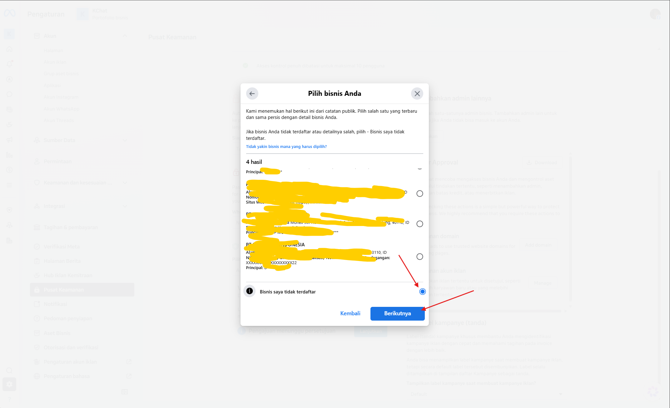
Task: Open the hamburger all-tools menu icon
Action: pos(9,185)
